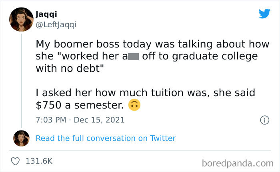Click the "My boomer boss today" text line
Image resolution: width=280 pixels, height=172 pixels.
152,44
